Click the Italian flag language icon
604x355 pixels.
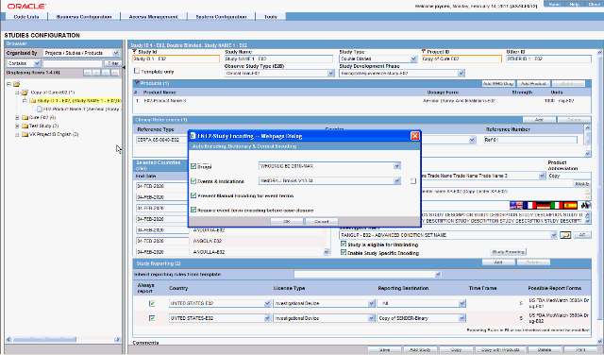tap(557, 206)
